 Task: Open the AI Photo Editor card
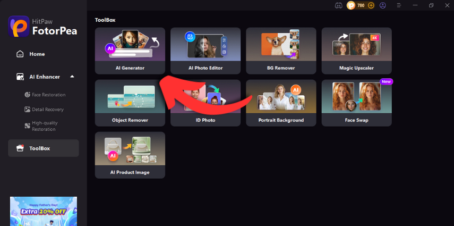coord(205,51)
